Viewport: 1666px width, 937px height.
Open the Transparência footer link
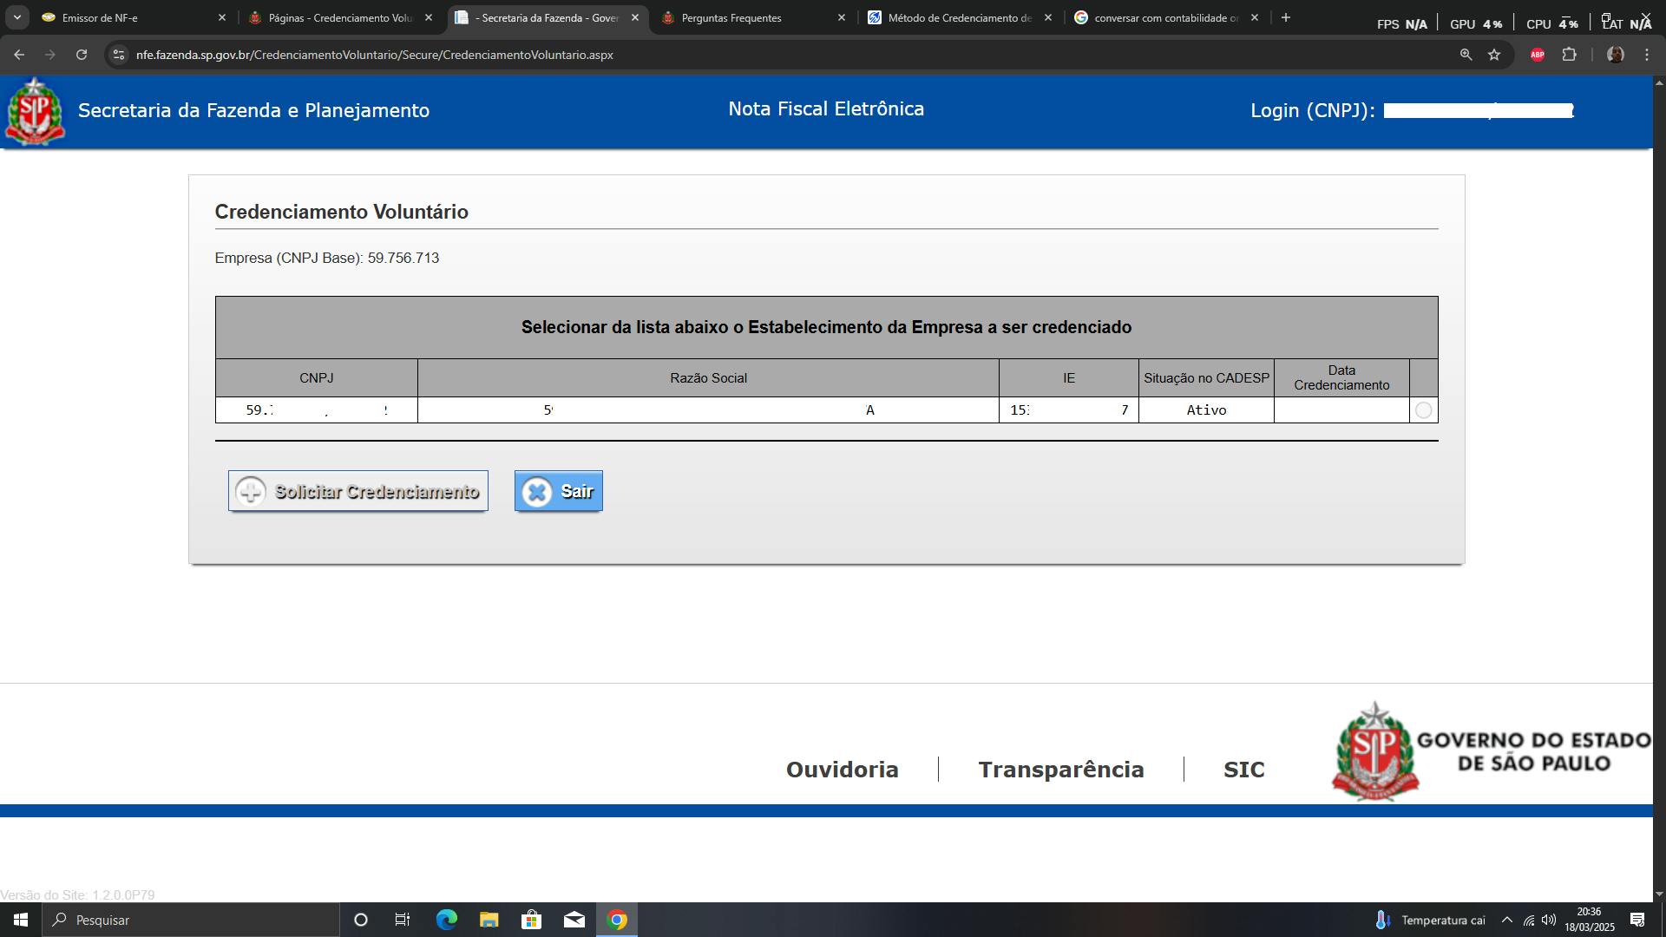coord(1060,770)
